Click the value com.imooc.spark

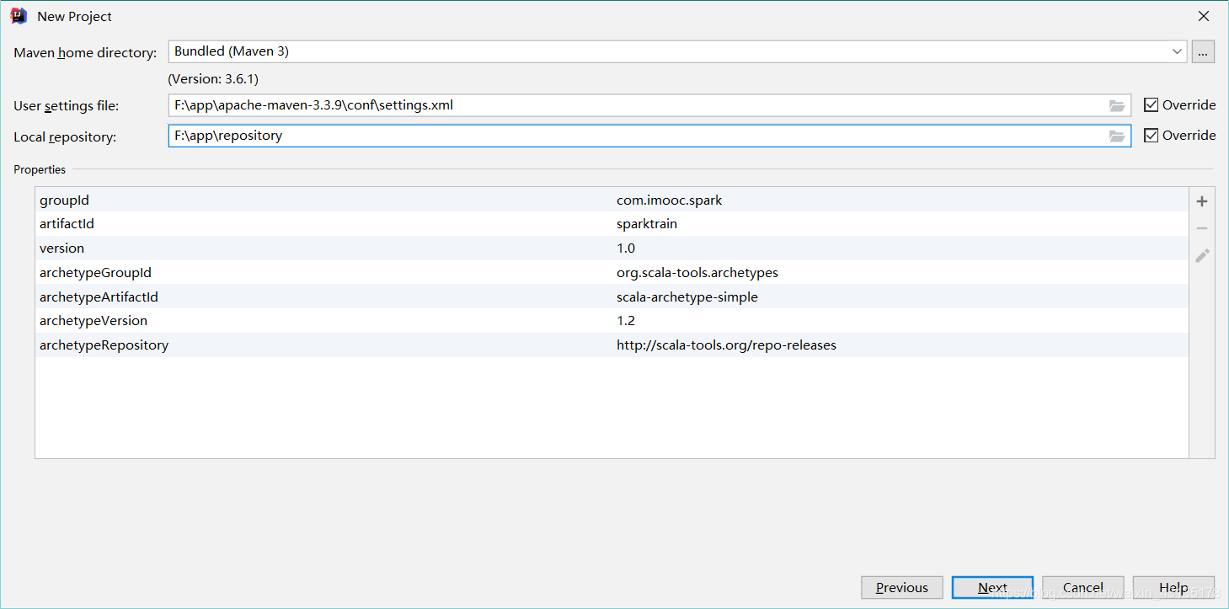[x=670, y=200]
